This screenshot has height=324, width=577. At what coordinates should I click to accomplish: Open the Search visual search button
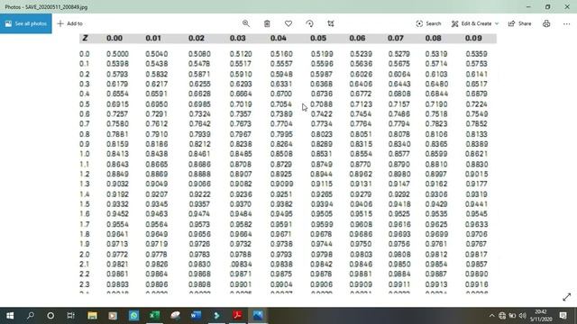[x=428, y=23]
